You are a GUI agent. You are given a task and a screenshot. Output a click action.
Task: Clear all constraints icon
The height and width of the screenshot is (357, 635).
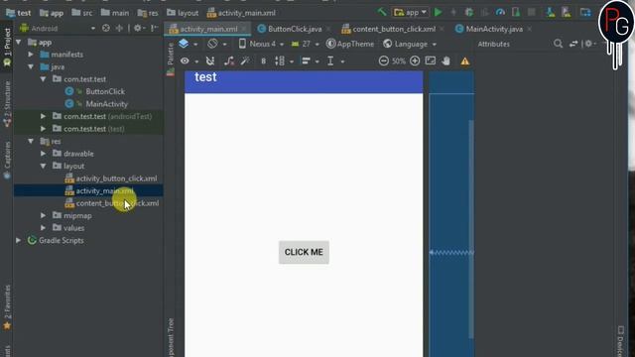tap(229, 61)
